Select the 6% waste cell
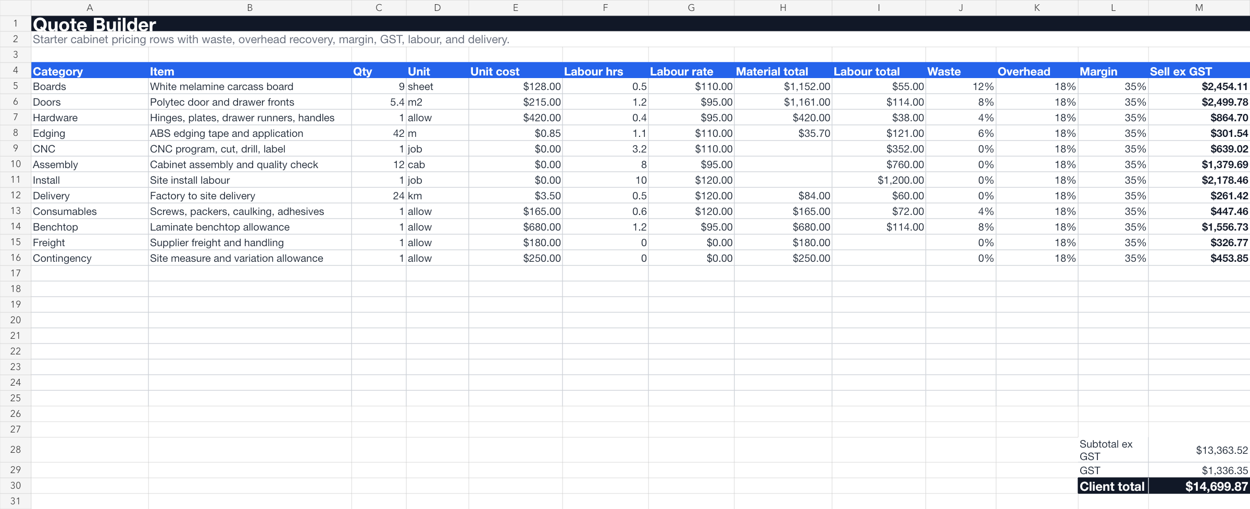This screenshot has width=1250, height=509. (961, 133)
